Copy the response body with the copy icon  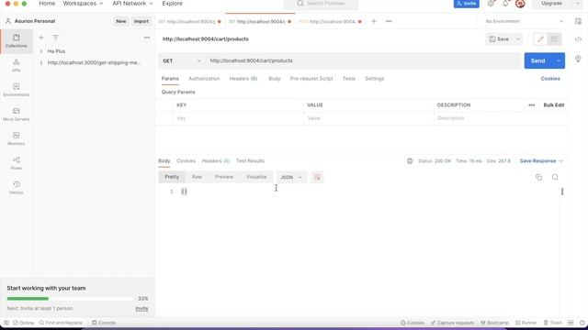coord(539,177)
